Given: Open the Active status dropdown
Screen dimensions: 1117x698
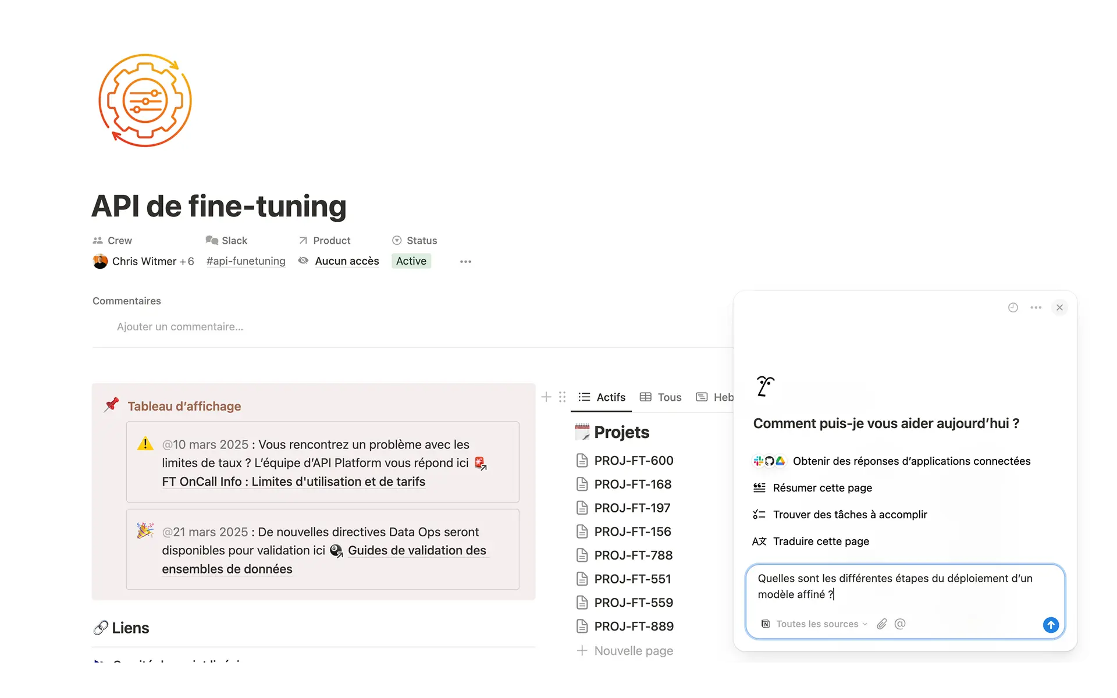Looking at the screenshot, I should point(411,261).
